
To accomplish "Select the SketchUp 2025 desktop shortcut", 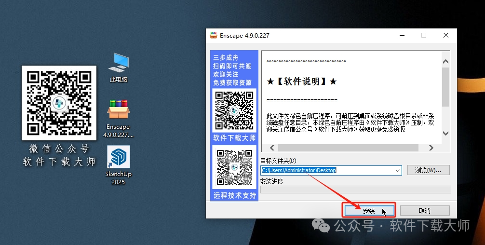I will pyautogui.click(x=118, y=165).
